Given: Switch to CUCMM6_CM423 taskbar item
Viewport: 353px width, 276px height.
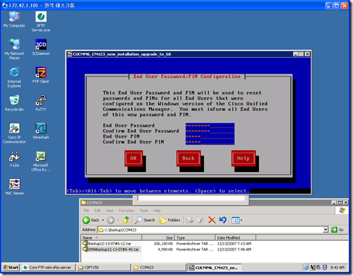Looking at the screenshot, I should pos(214,267).
